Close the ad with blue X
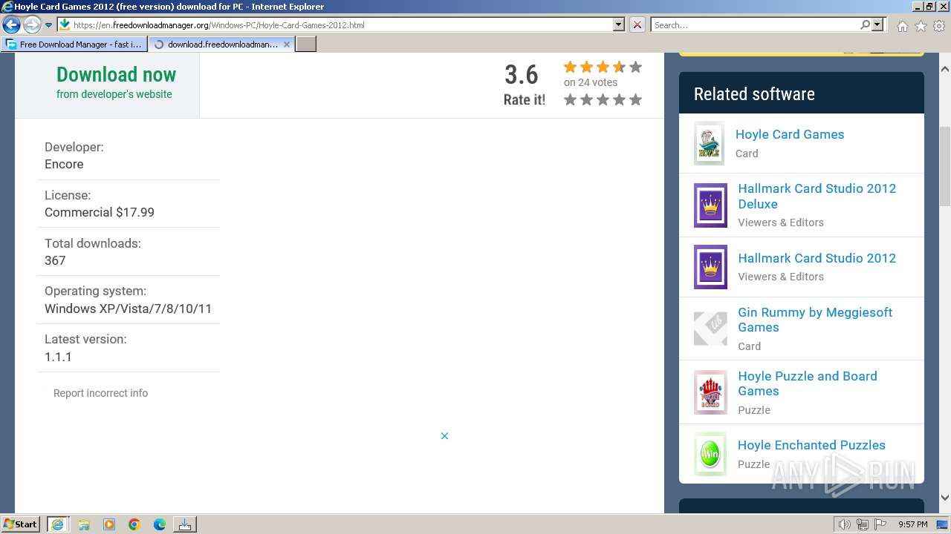Image resolution: width=951 pixels, height=534 pixels. click(x=444, y=436)
